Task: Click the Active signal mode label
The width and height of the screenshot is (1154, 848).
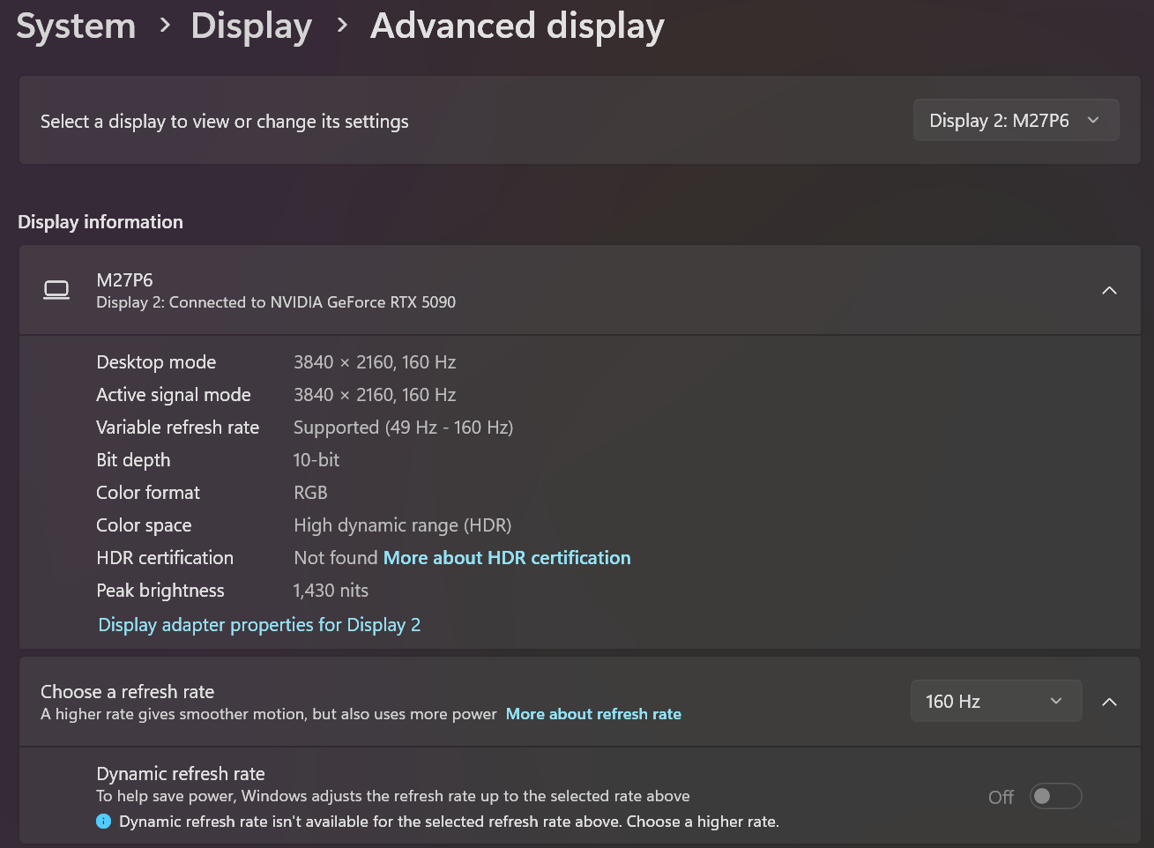Action: (x=174, y=395)
